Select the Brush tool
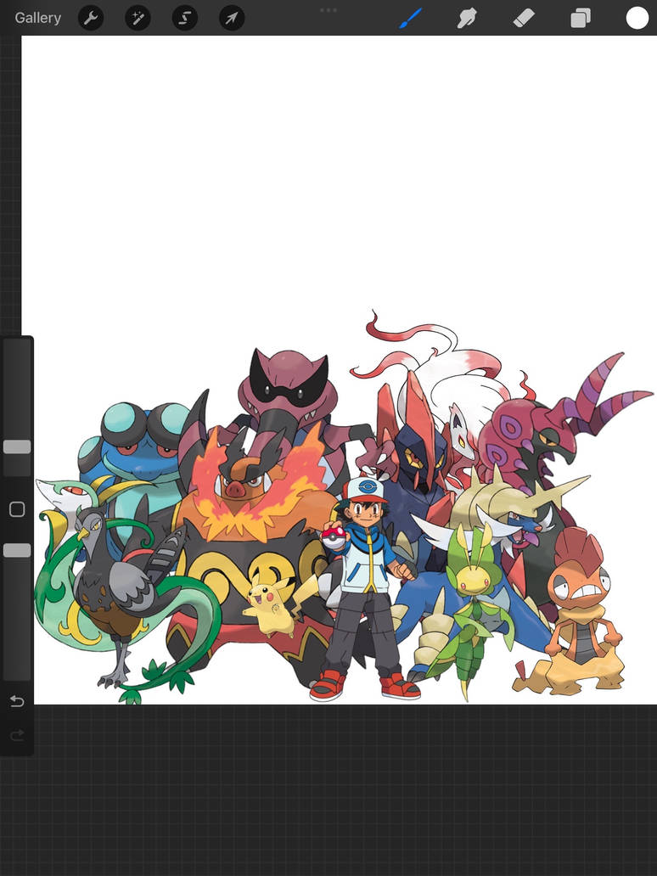The width and height of the screenshot is (657, 876). 411,19
